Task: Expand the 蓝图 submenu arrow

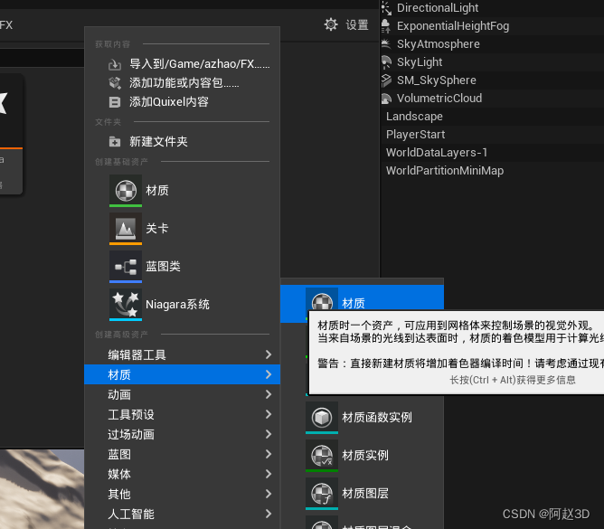Action: [x=269, y=454]
